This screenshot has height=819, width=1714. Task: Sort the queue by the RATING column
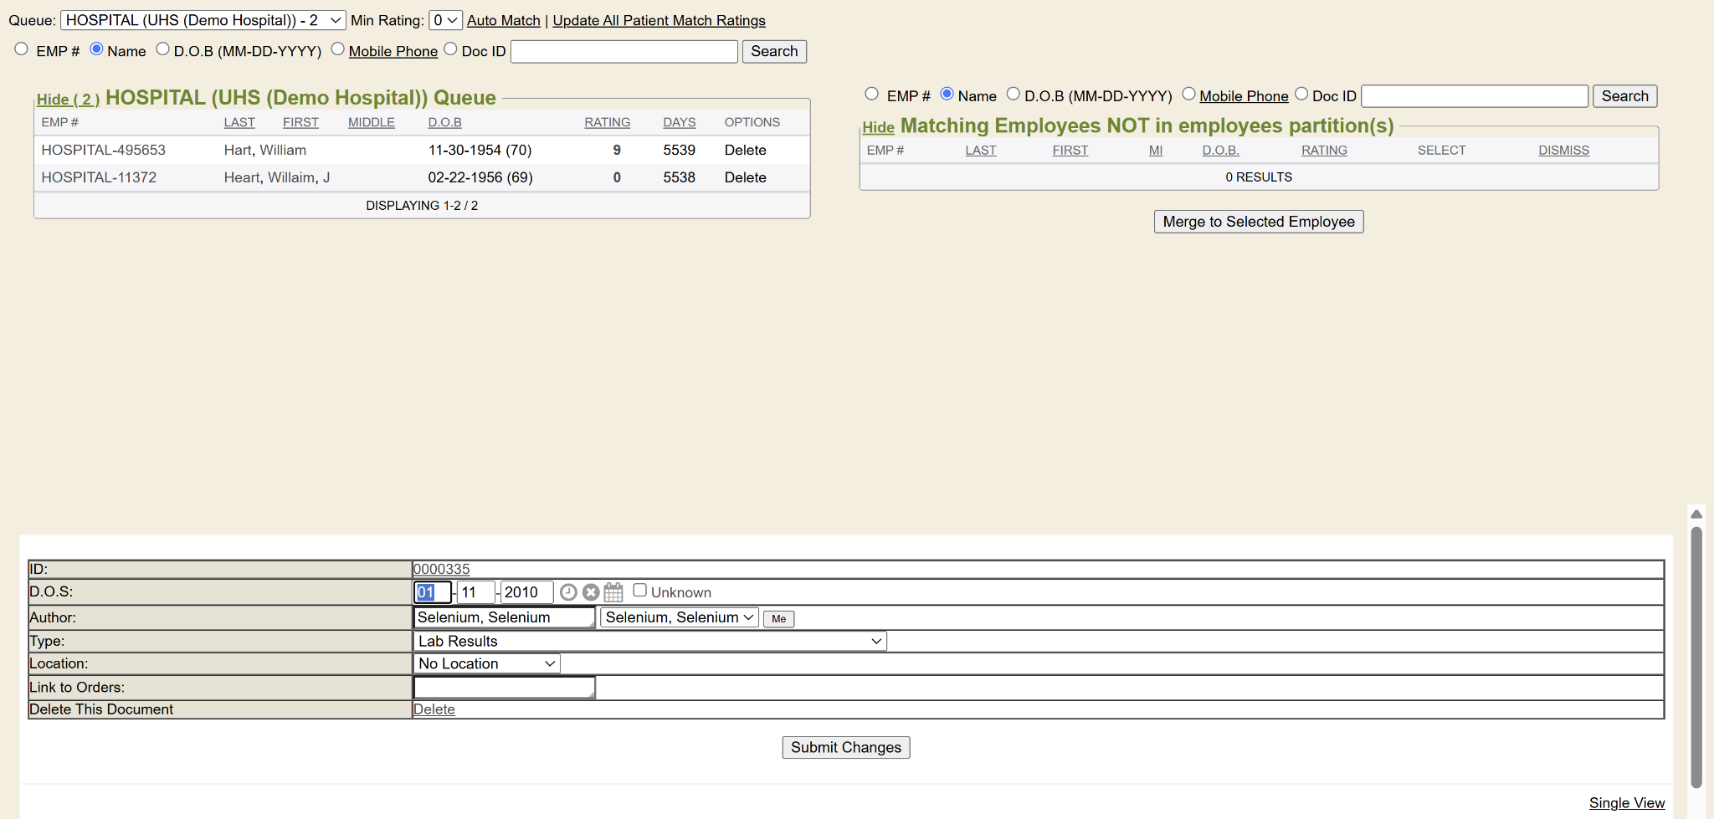click(x=607, y=122)
